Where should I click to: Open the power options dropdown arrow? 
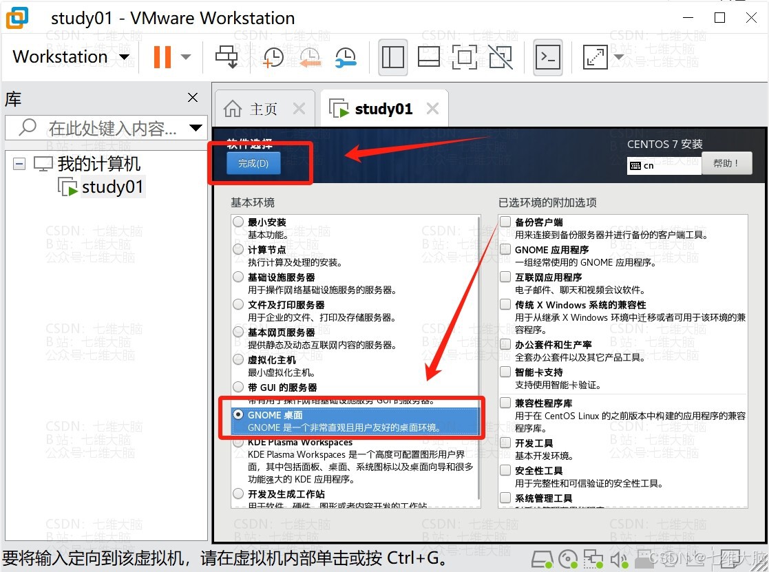coord(186,57)
